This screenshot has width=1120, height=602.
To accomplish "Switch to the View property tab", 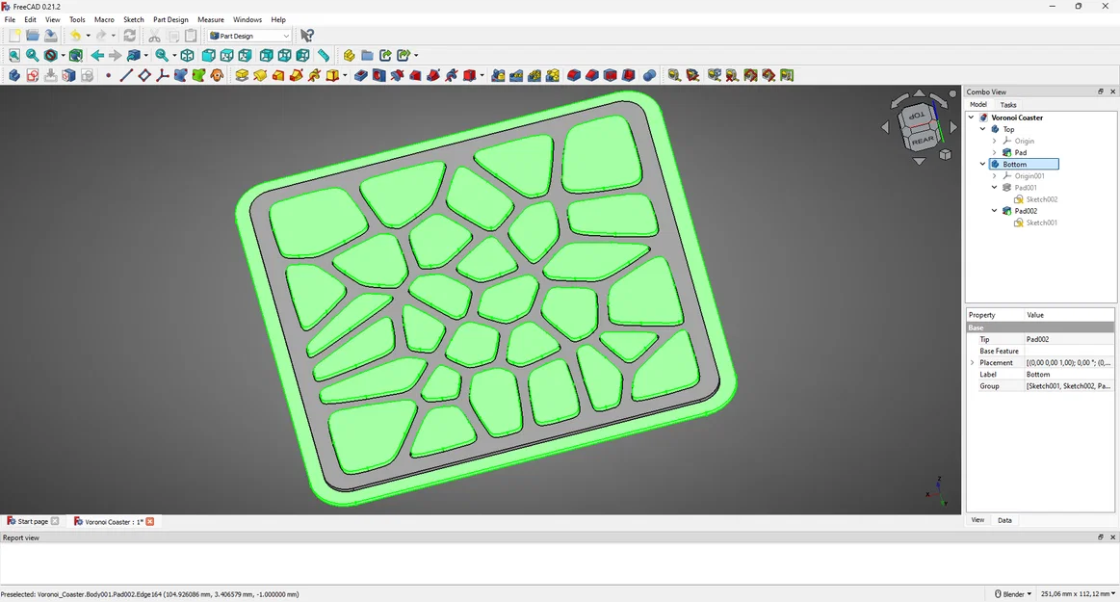I will (977, 520).
